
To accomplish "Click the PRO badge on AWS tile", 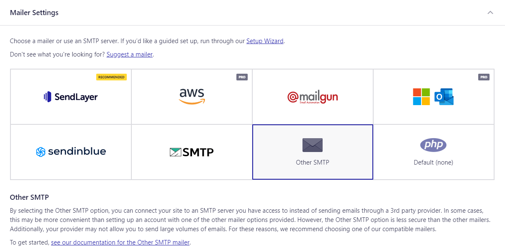I will click(242, 77).
